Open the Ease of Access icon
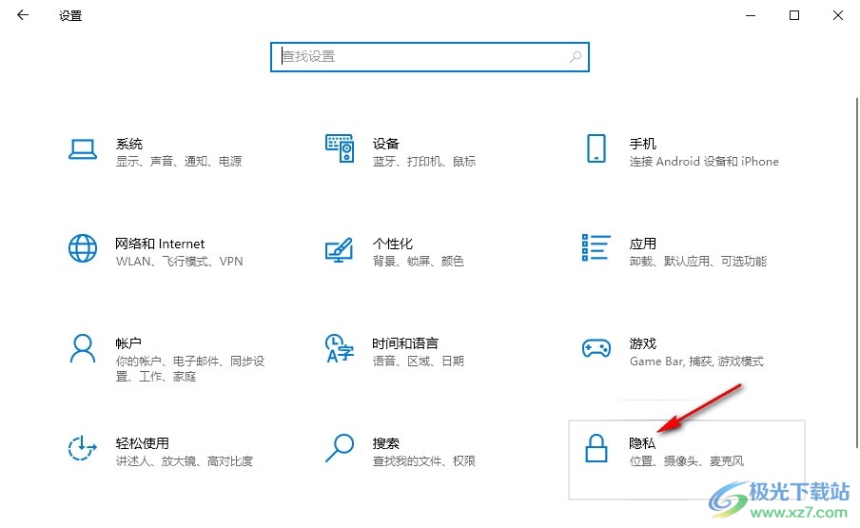The height and width of the screenshot is (528, 860). click(x=83, y=448)
